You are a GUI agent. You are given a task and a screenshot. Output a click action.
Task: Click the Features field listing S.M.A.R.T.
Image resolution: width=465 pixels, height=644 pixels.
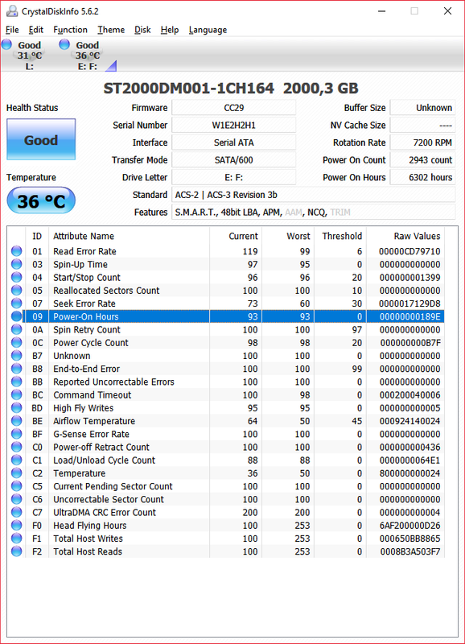pos(314,212)
